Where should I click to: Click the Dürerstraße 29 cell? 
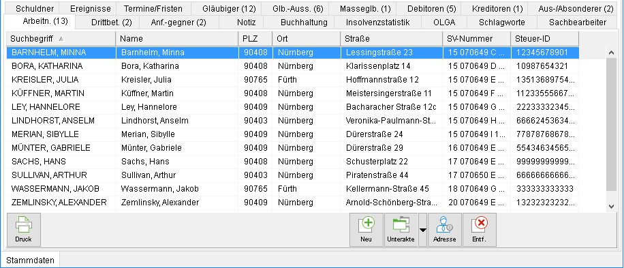click(392, 148)
